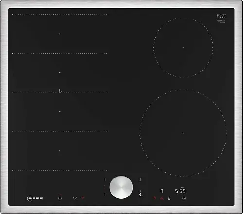Touch the round metal Twist Pad knob
243x214 pixels.
tap(121, 187)
